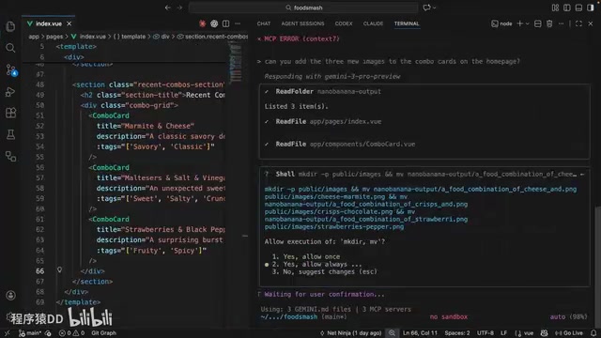This screenshot has height=338, width=601.
Task: Click the editor minimap
Action: click(236, 63)
